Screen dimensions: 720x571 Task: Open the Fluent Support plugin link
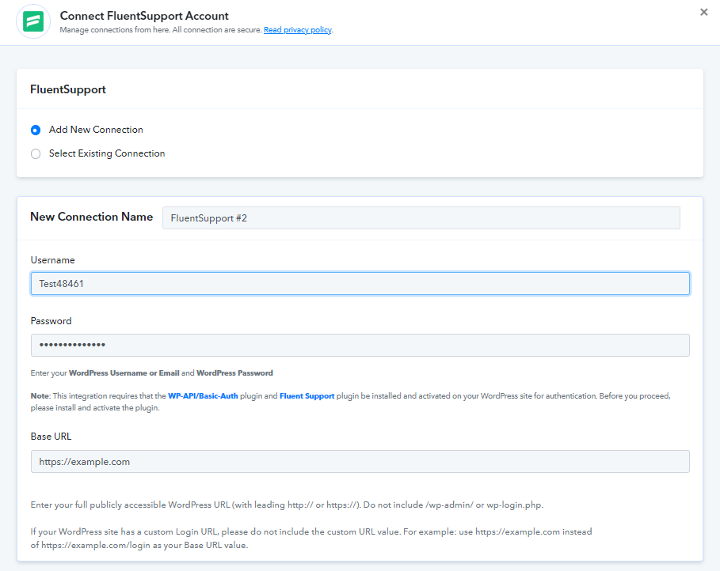[x=307, y=395]
